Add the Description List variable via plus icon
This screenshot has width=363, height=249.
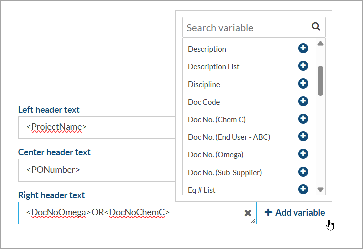[x=303, y=66]
